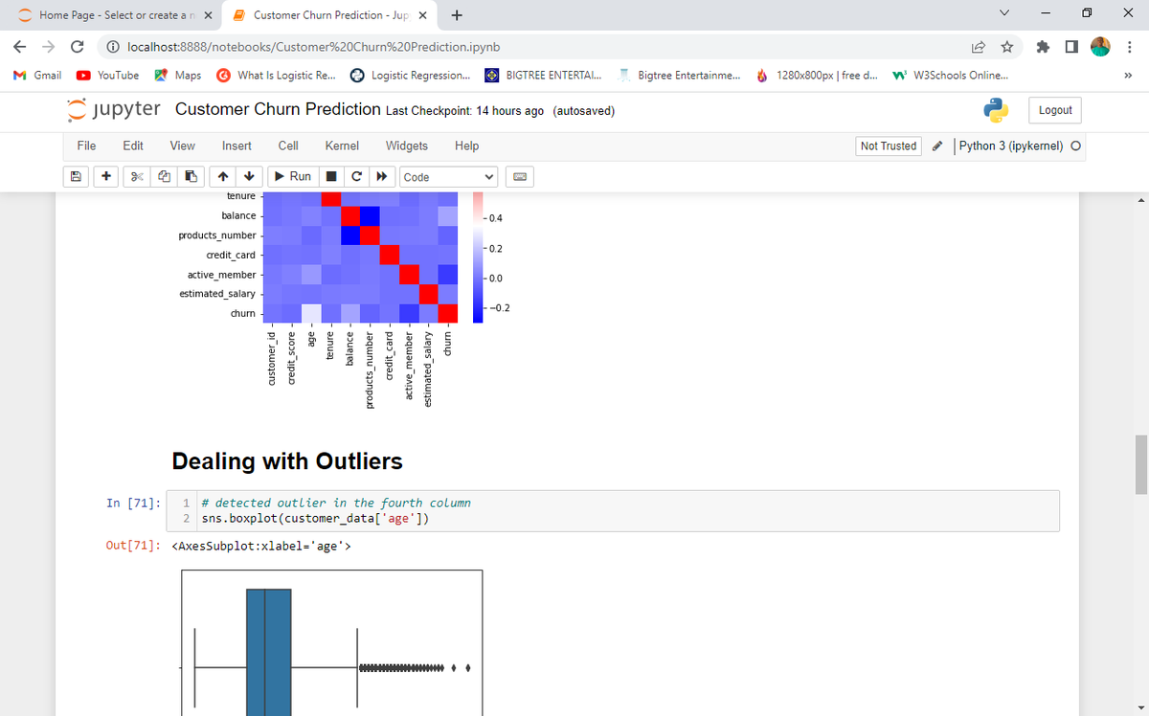This screenshot has width=1149, height=716.
Task: Open What Is Logistic Re... bookmark
Action: pyautogui.click(x=275, y=75)
